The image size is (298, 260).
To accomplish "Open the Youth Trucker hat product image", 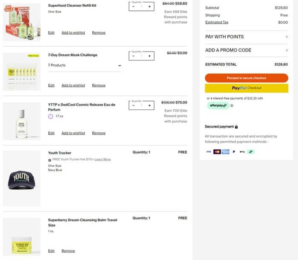I will pos(22,179).
